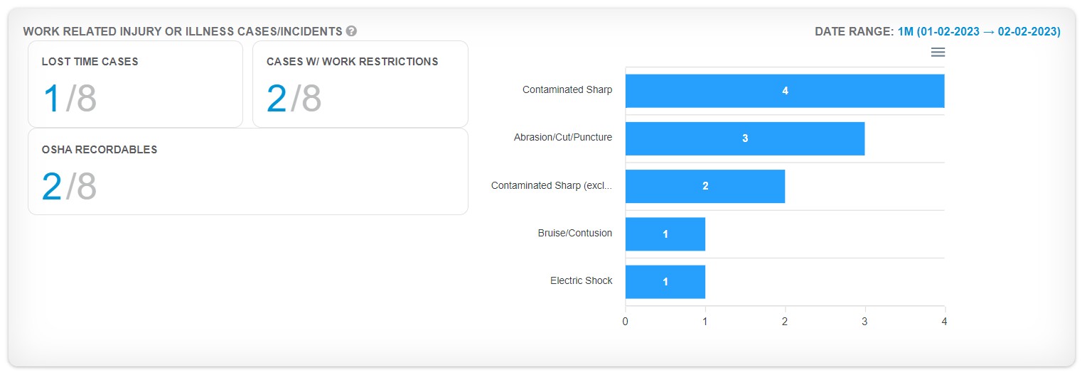The height and width of the screenshot is (372, 1082).
Task: Click the Abrasion/Cut/Puncture axis label
Action: click(x=562, y=138)
